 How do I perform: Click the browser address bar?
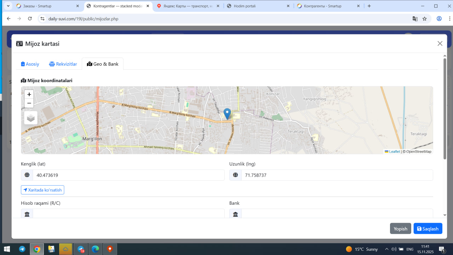click(226, 19)
